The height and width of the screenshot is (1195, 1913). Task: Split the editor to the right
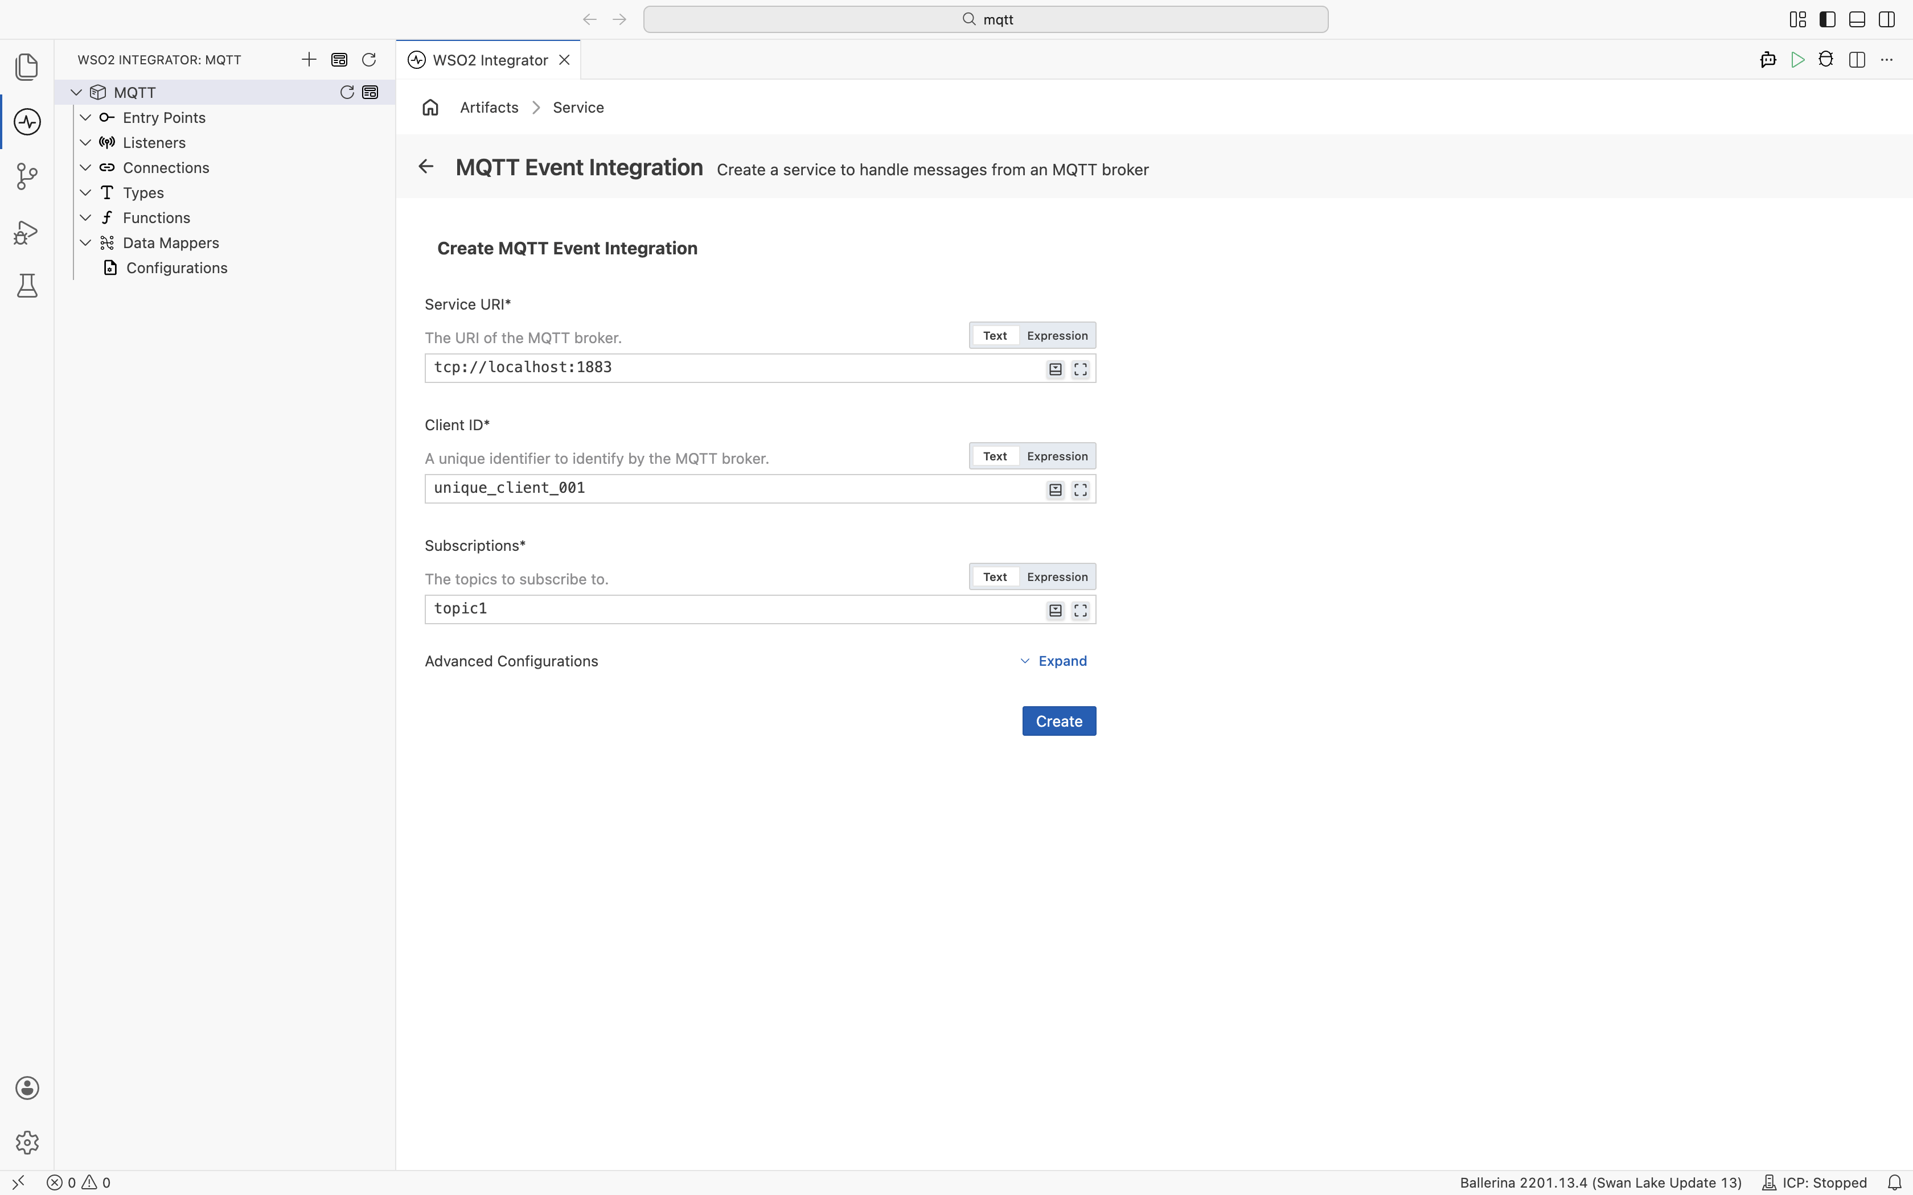point(1857,60)
